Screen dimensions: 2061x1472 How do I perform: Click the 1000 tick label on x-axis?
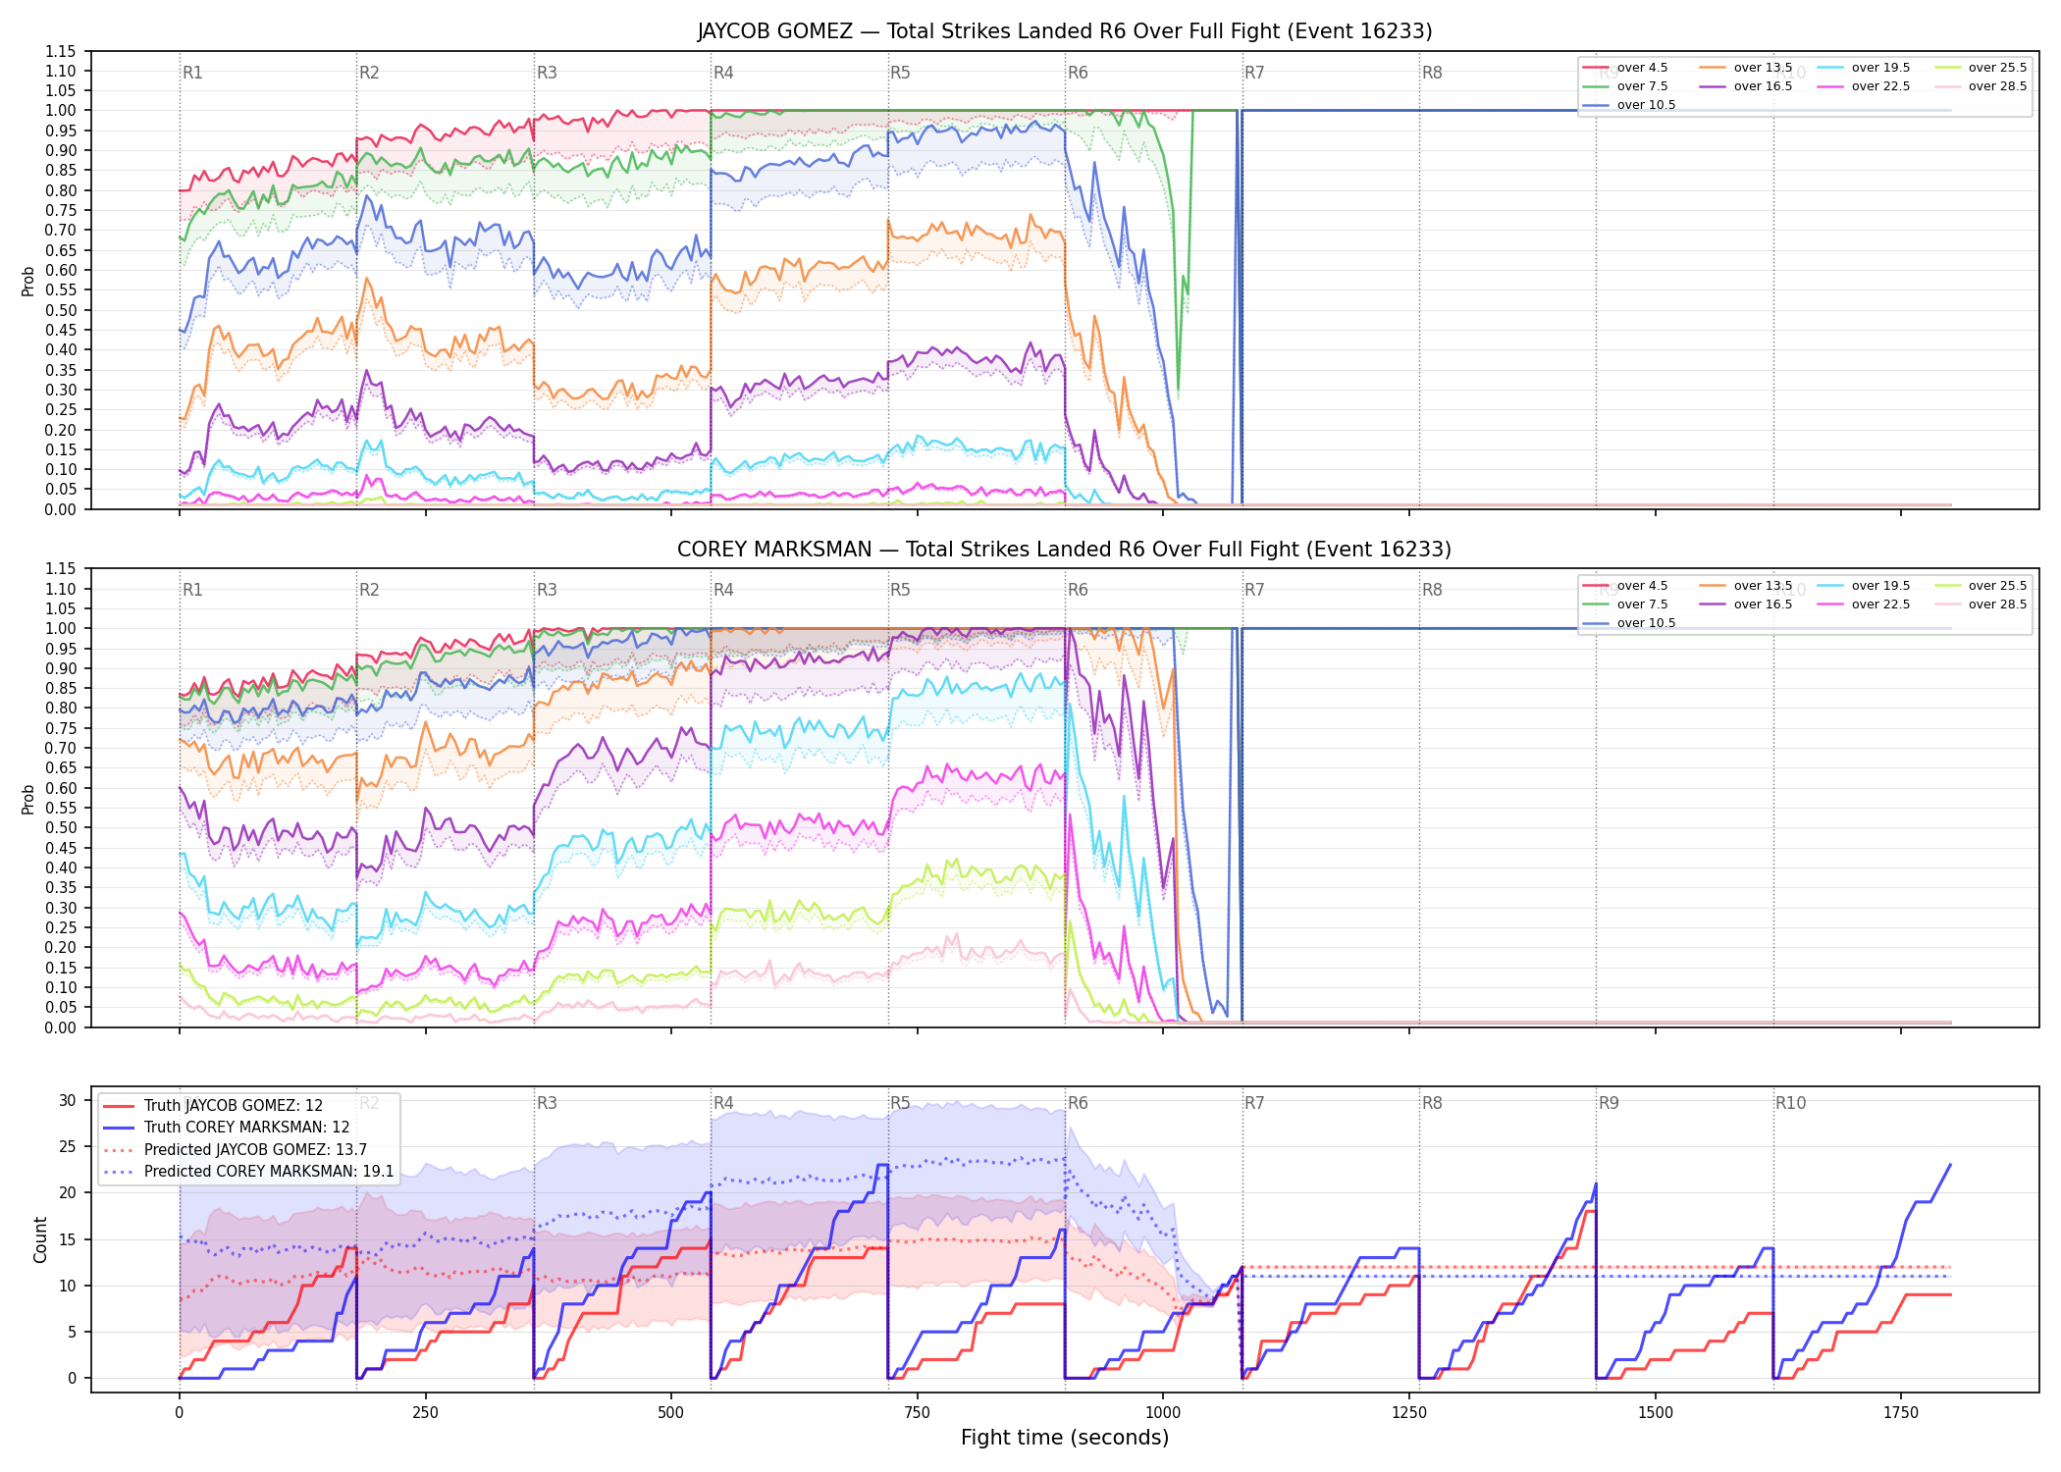[x=1163, y=1413]
